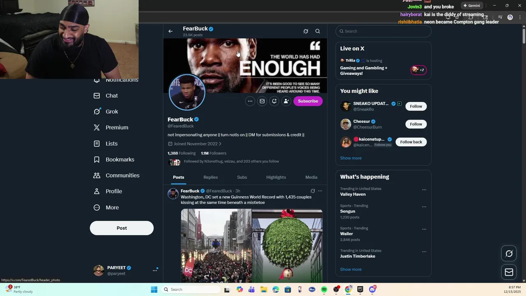Open Microsoft Store from the taskbar
526x296 pixels.
pyautogui.click(x=288, y=289)
